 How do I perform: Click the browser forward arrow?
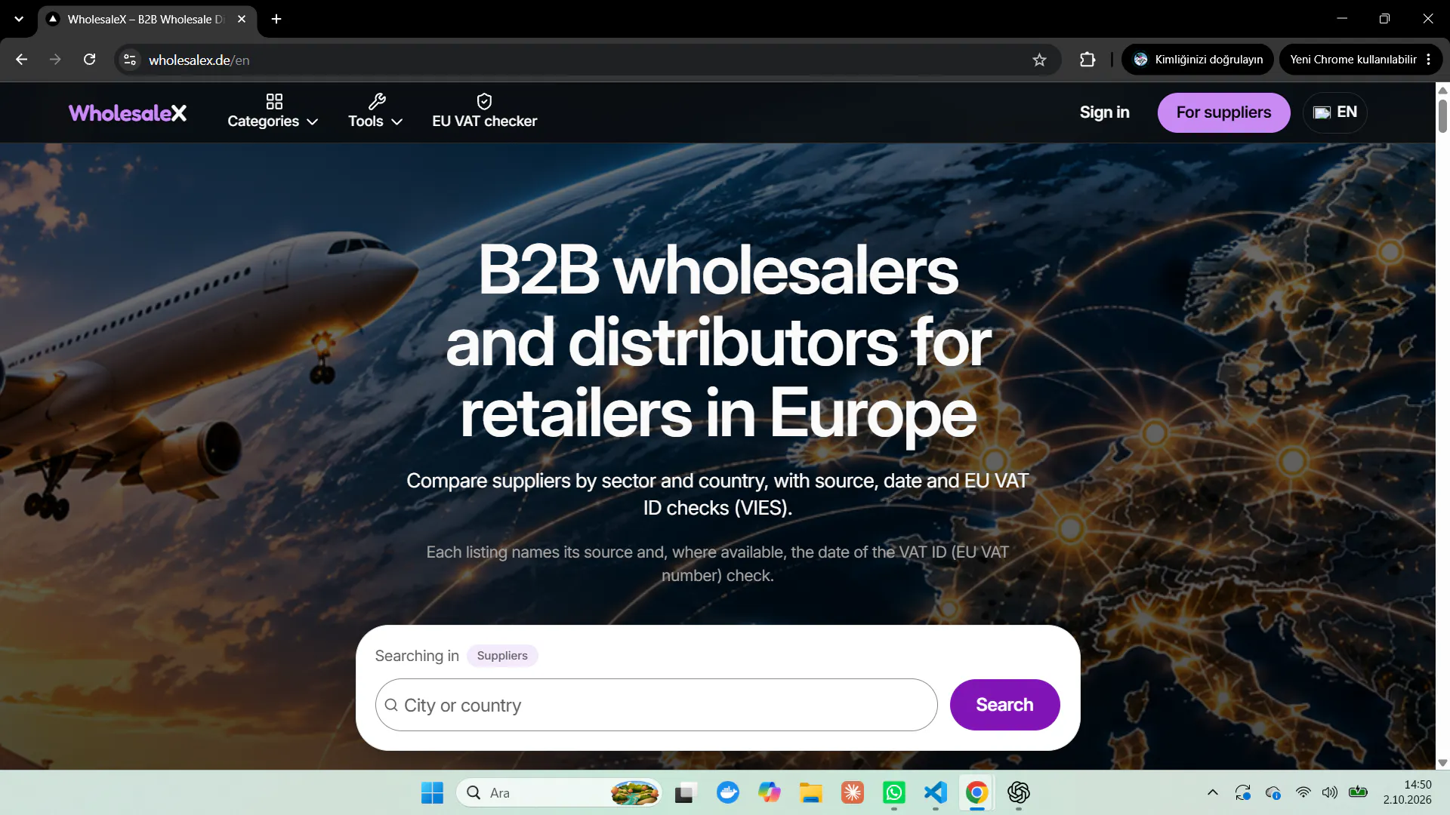[55, 60]
